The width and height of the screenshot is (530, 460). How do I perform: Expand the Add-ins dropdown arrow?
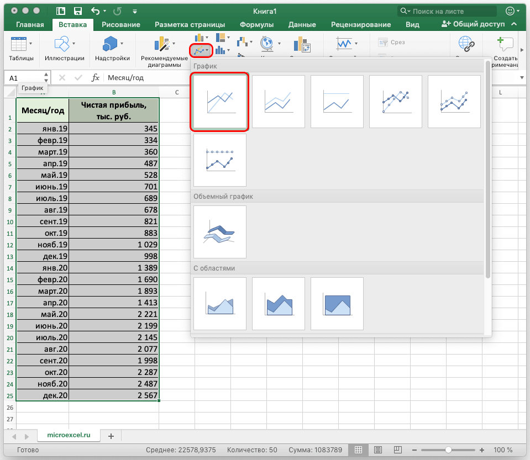[122, 44]
